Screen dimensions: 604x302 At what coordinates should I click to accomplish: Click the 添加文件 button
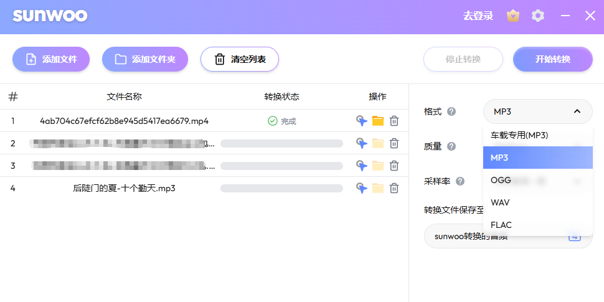click(x=51, y=59)
